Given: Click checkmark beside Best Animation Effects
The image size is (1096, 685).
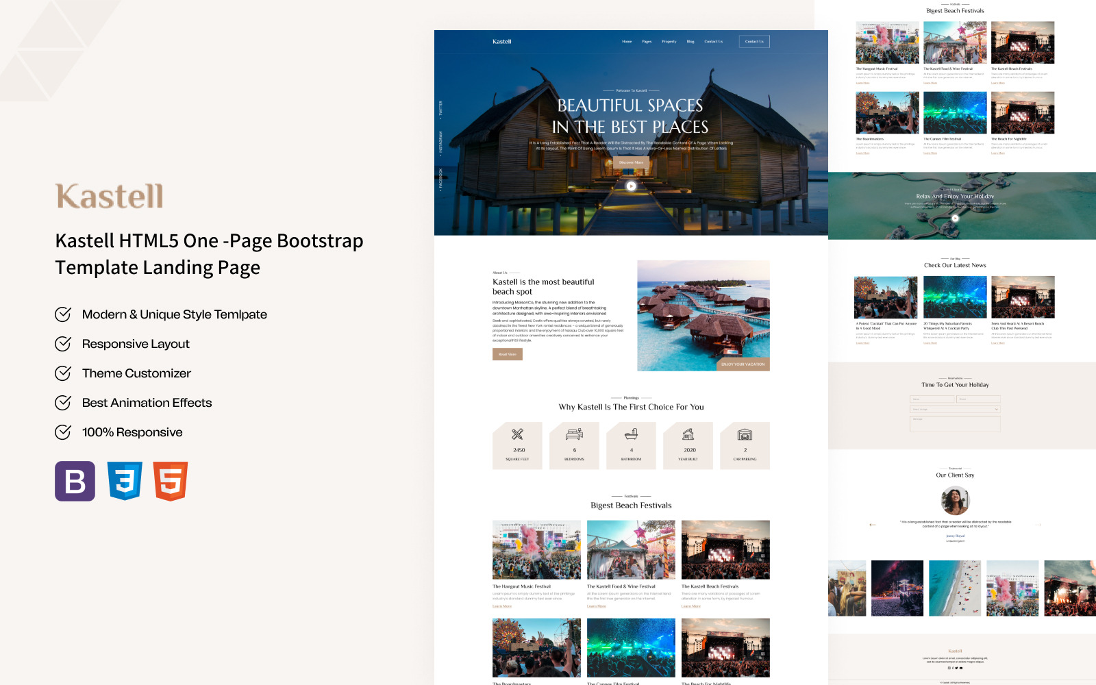Looking at the screenshot, I should 63,403.
